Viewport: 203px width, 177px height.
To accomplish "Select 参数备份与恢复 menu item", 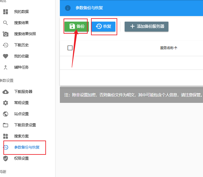I will [x=27, y=147].
